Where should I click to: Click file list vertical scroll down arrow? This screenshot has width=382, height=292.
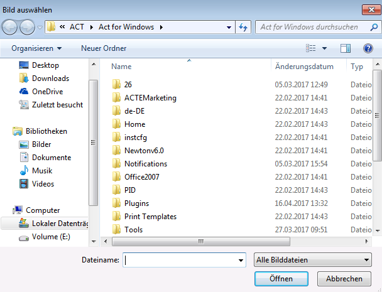pyautogui.click(x=378, y=230)
